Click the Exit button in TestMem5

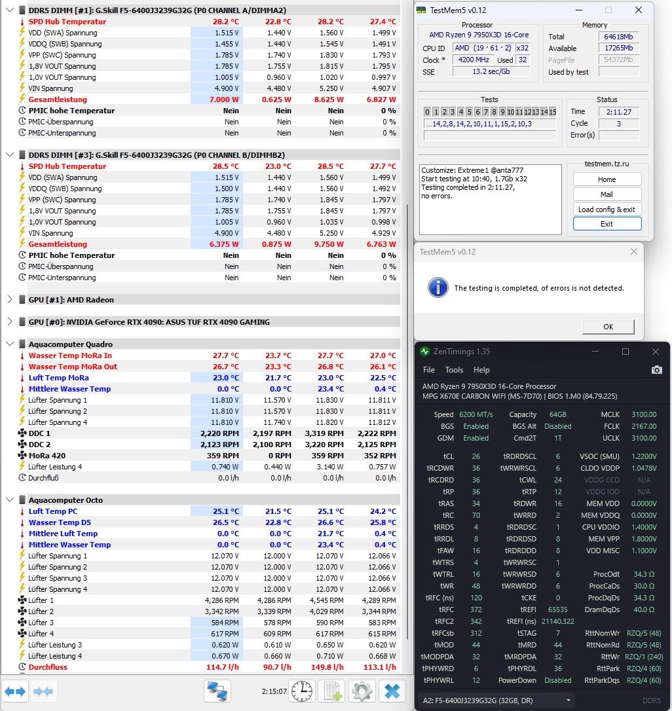[607, 224]
